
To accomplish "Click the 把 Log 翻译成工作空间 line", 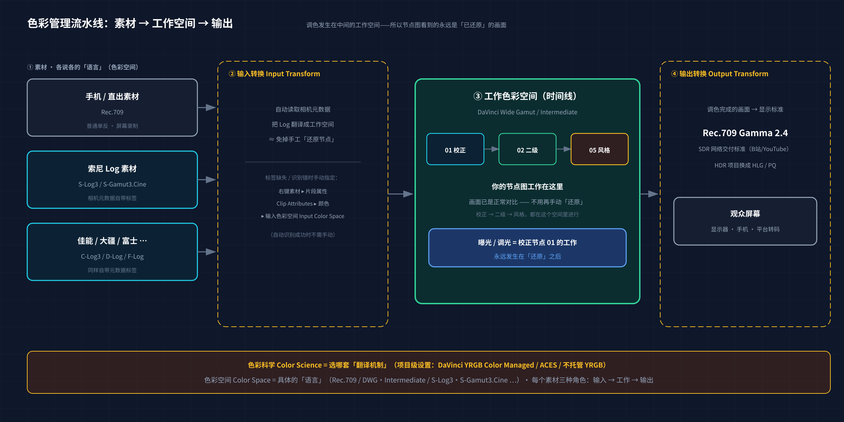I will (x=303, y=125).
